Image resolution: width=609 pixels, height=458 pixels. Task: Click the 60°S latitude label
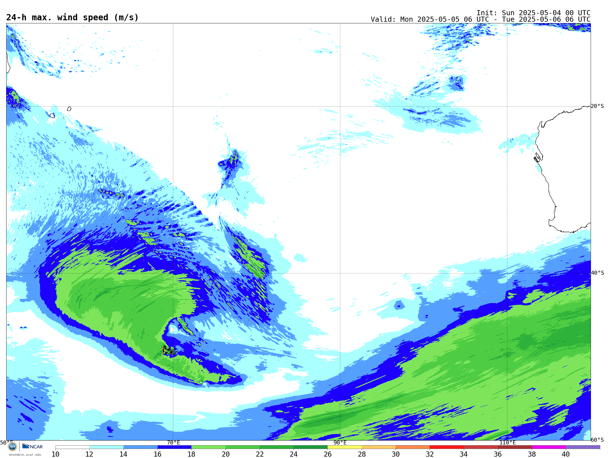click(597, 440)
